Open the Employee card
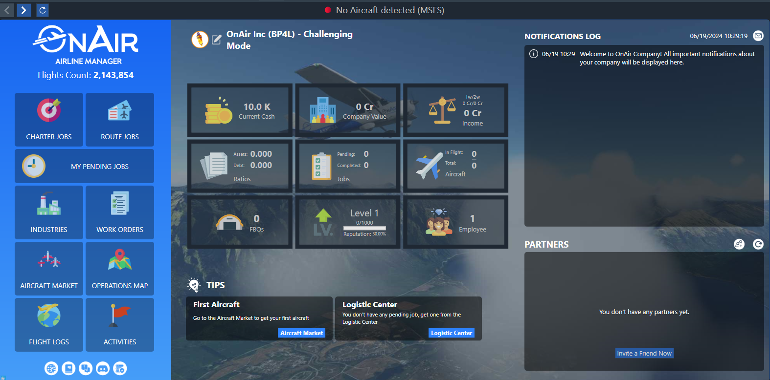This screenshot has width=770, height=380. coord(455,222)
